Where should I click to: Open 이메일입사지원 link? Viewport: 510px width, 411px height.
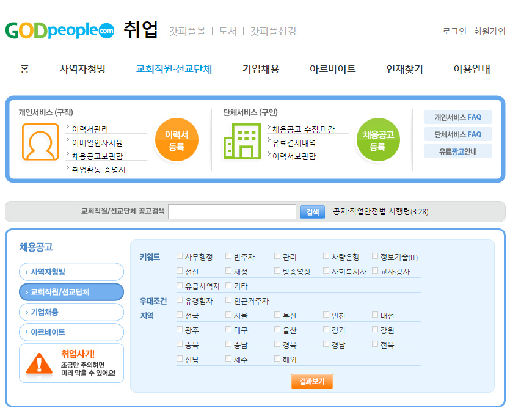pos(97,143)
